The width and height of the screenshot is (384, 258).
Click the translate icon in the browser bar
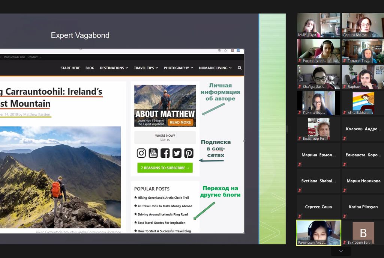click(x=220, y=51)
